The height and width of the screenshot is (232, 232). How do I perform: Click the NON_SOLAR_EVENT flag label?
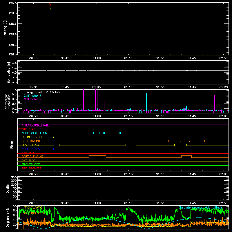pyautogui.click(x=35, y=133)
